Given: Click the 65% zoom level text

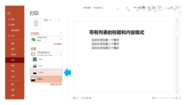Looking at the screenshot, I should tap(154, 98).
